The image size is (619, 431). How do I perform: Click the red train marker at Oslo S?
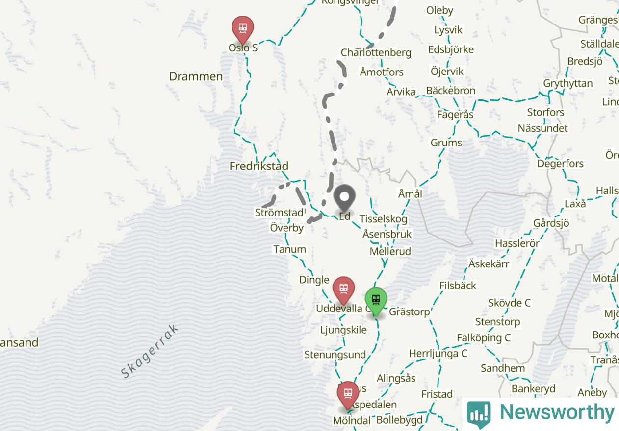pos(242,29)
